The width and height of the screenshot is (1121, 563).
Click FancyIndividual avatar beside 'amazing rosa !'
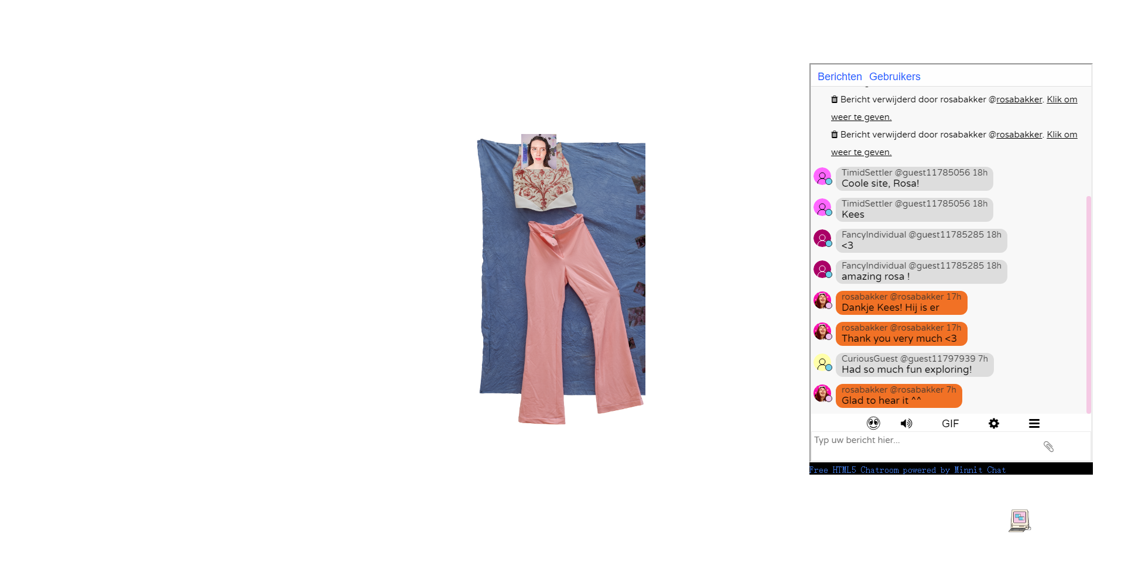point(822,269)
